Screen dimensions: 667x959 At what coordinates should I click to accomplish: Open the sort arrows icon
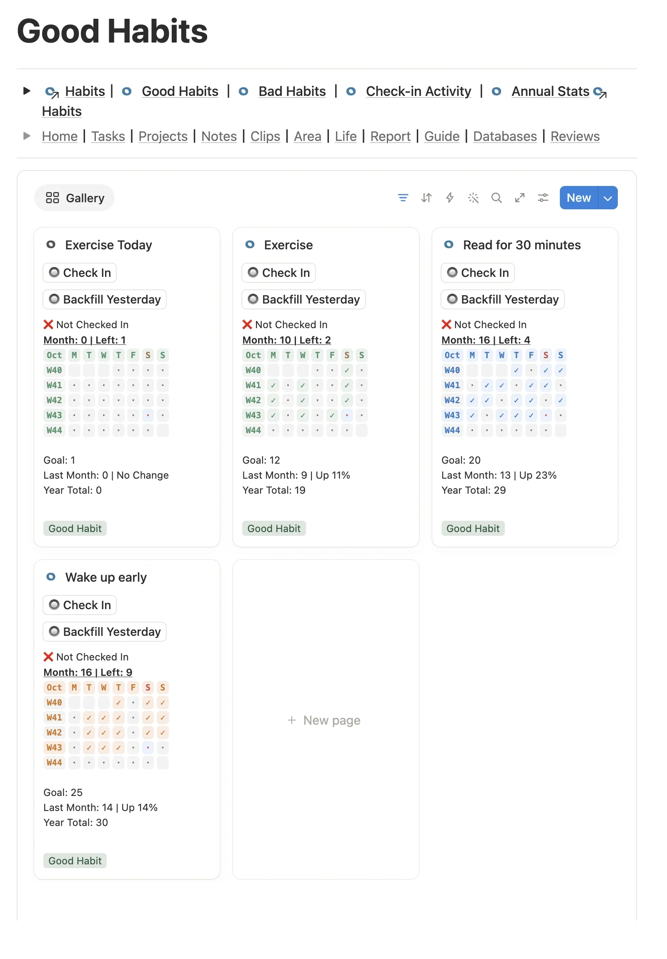pos(426,198)
